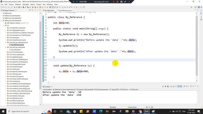Stop the screen recording
The width and height of the screenshot is (203, 114).
[117, 2]
